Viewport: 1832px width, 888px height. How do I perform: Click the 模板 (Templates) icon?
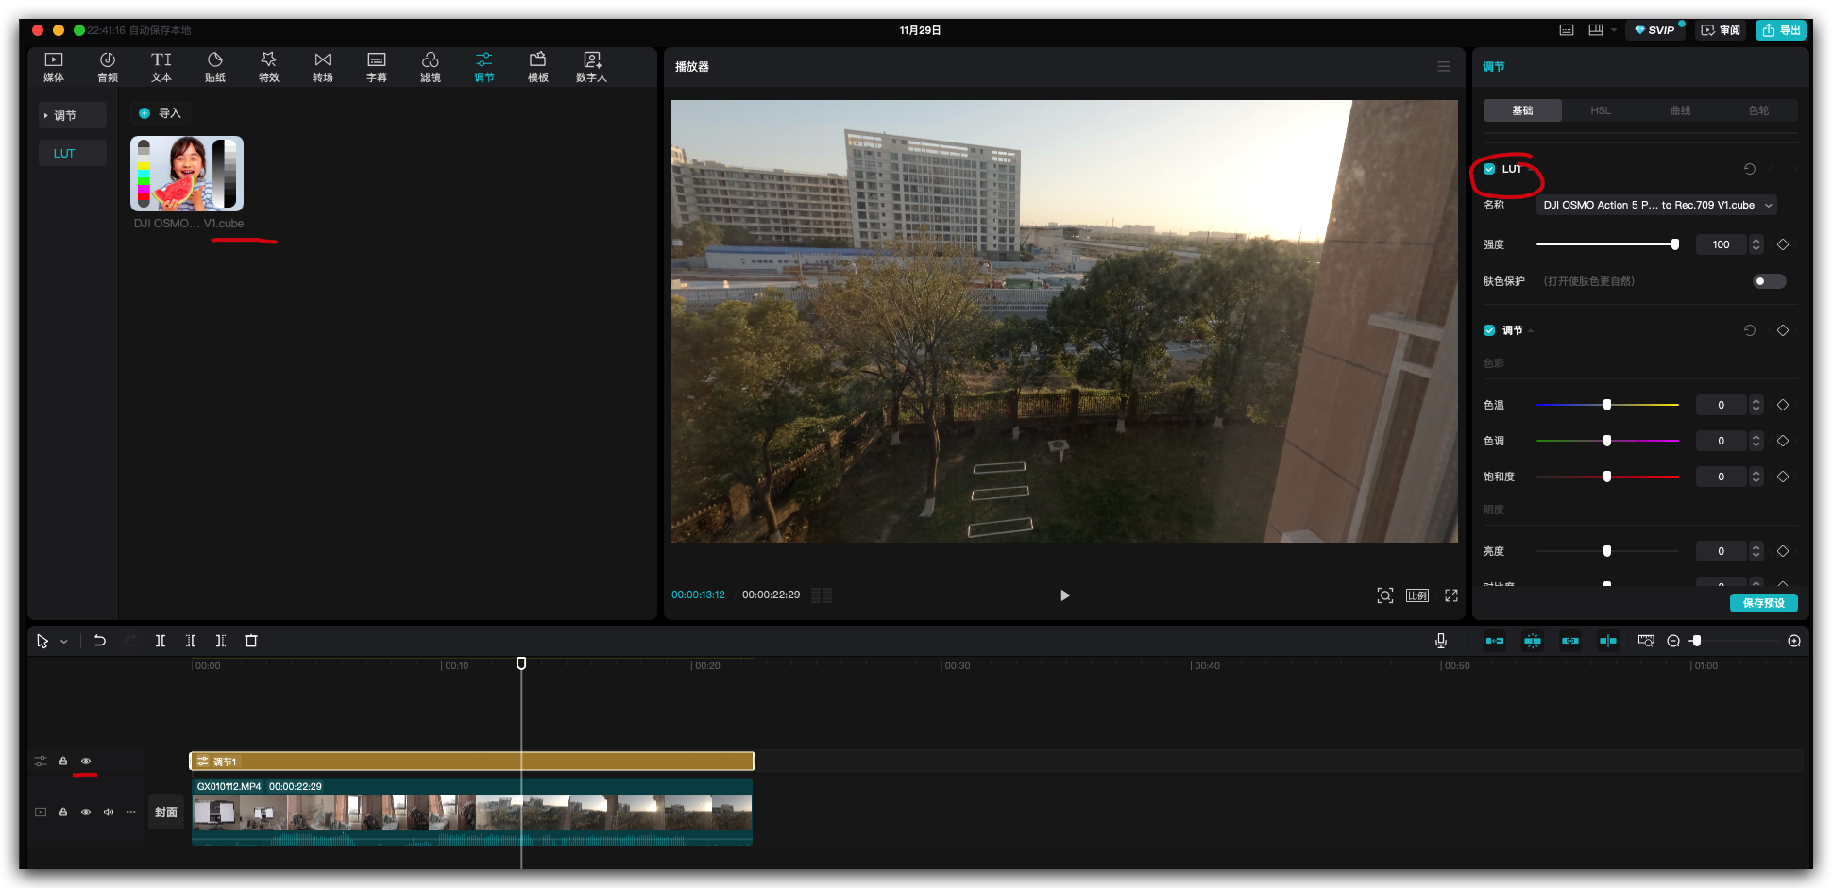coord(538,60)
